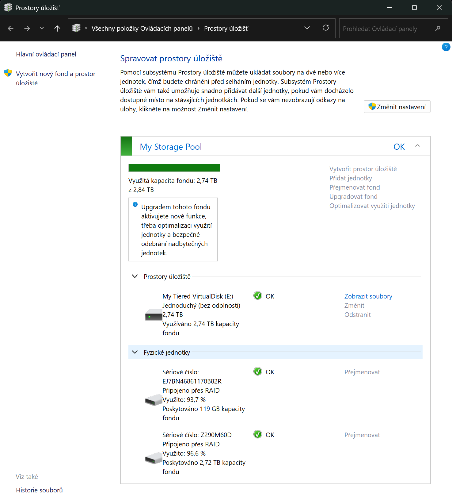This screenshot has height=497, width=452.
Task: Go to Hlavní ovládací panel
Action: point(46,54)
